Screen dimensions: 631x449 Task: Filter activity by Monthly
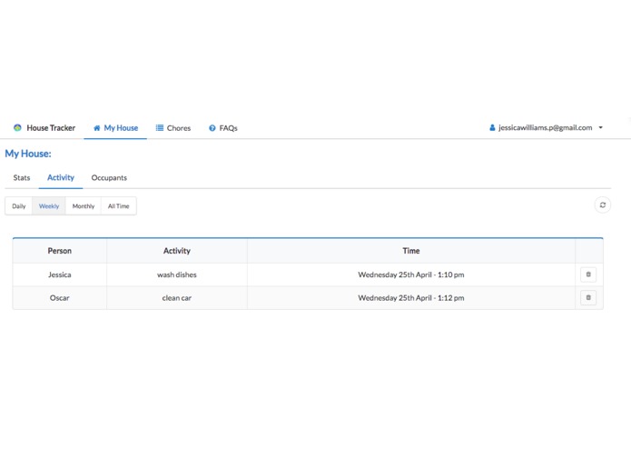click(x=84, y=205)
